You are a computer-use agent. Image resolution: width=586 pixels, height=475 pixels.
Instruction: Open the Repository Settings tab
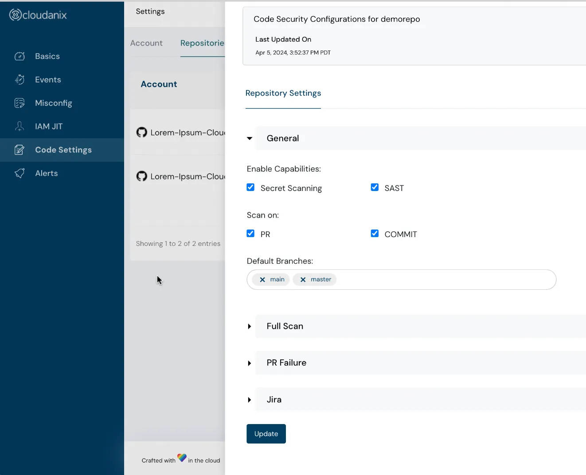283,93
